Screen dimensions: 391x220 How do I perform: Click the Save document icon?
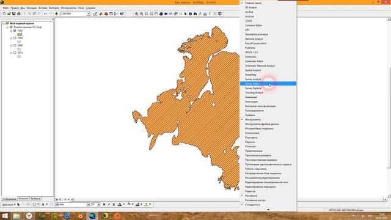click(13, 13)
